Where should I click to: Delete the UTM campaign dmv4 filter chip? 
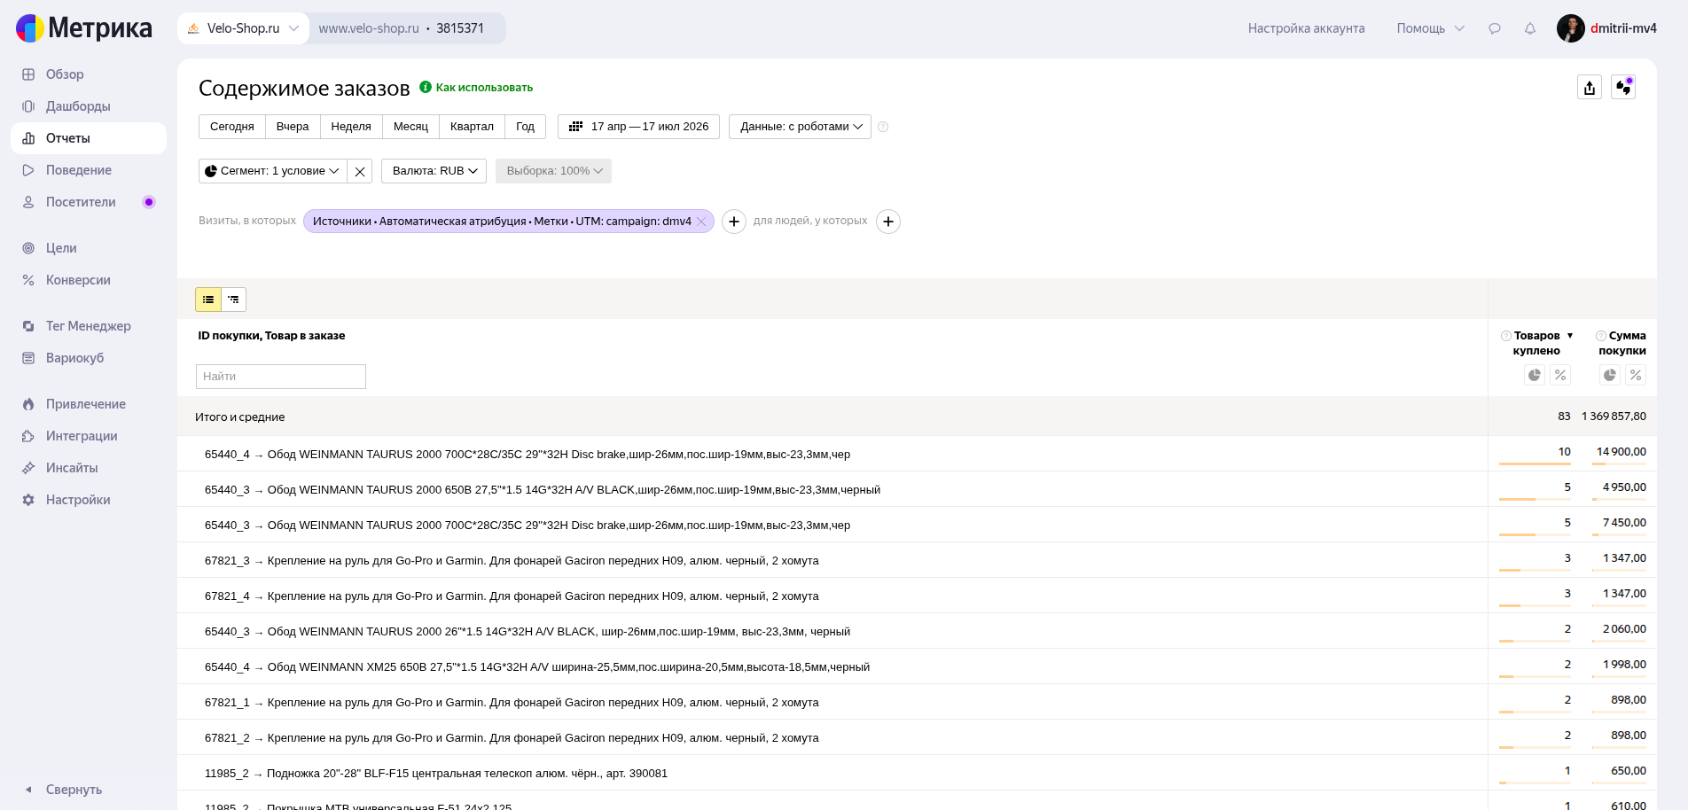[x=701, y=222]
